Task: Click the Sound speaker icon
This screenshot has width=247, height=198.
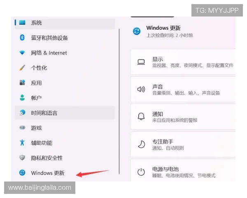Action: (141, 90)
